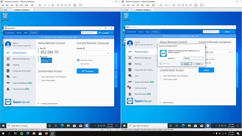
Task: Open Spotify from host taskbar
Action: tap(22, 133)
